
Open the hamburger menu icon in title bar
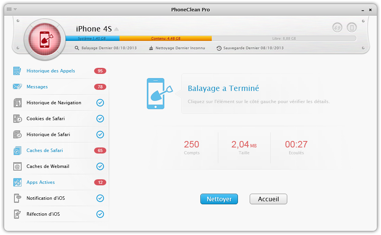[x=9, y=9]
